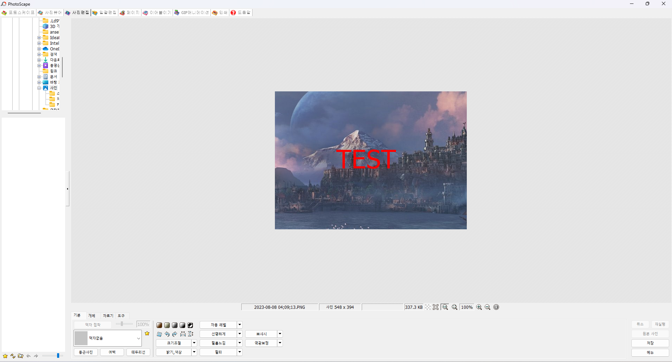Open the 인쇄 print tab

coord(220,13)
